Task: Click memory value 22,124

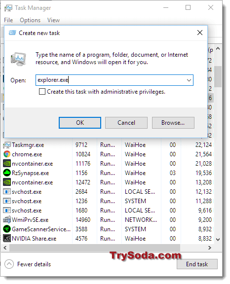Action: coord(203,145)
